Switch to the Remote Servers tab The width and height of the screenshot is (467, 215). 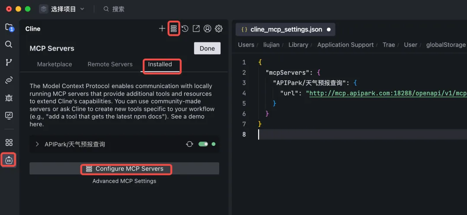(110, 64)
